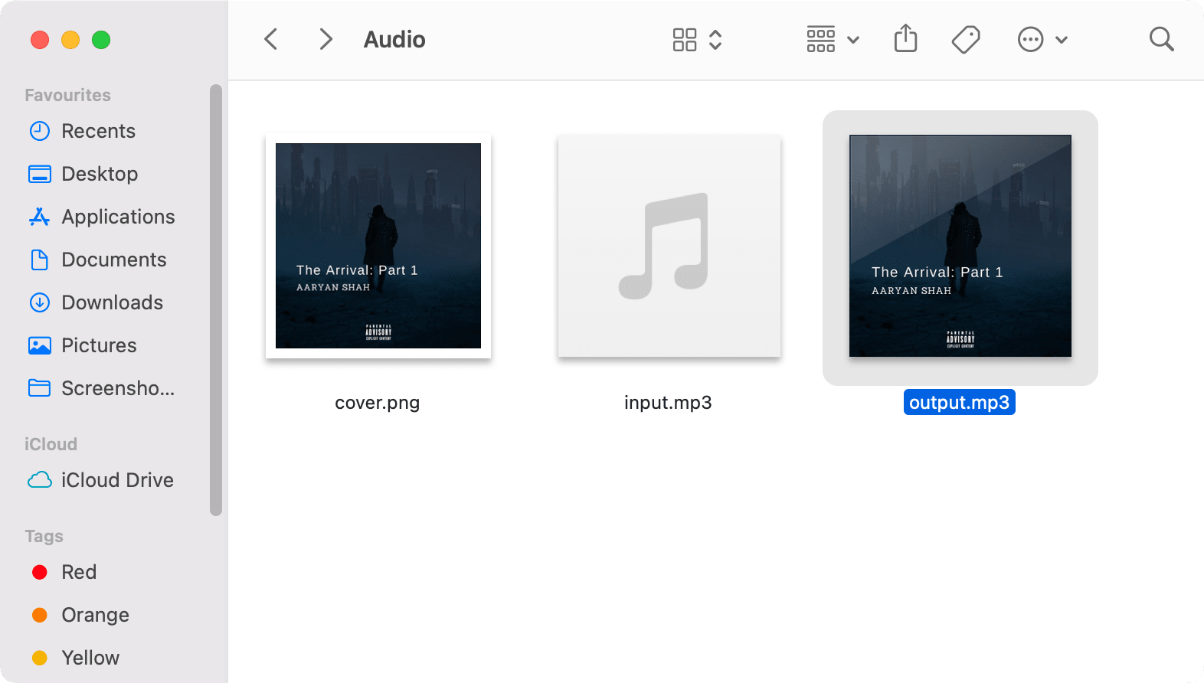The image size is (1204, 683).
Task: Click the Downloads arrow icon
Action: click(40, 302)
